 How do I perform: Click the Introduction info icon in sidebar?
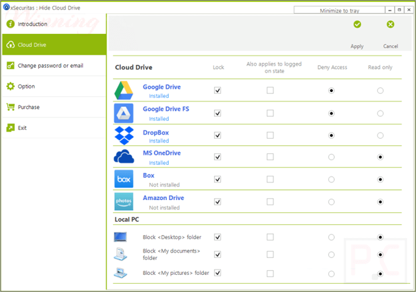point(10,24)
